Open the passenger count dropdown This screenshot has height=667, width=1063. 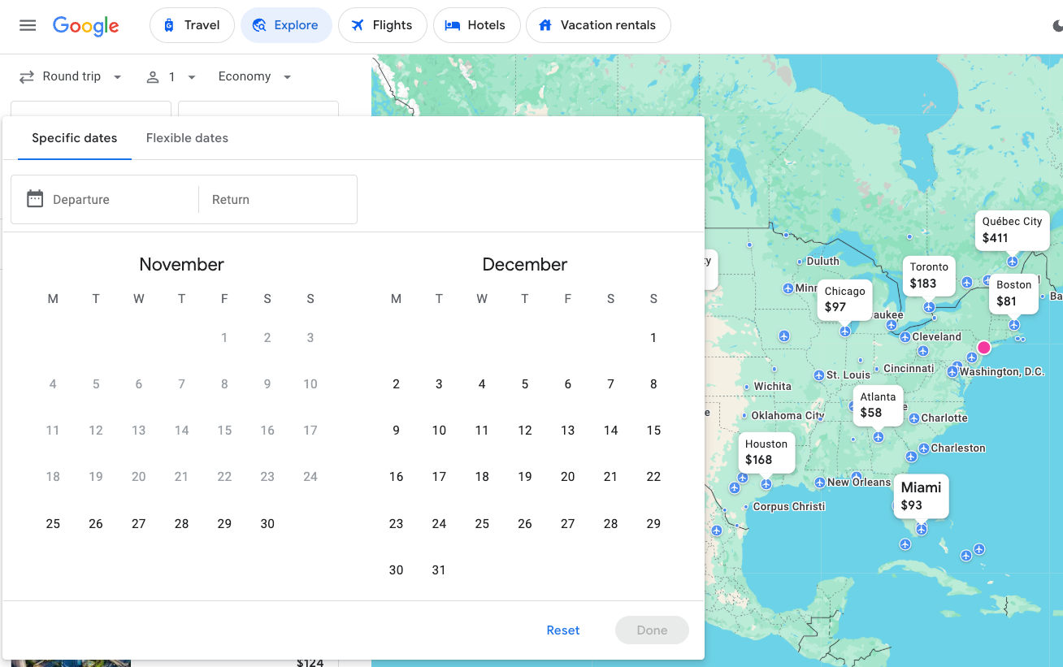171,77
